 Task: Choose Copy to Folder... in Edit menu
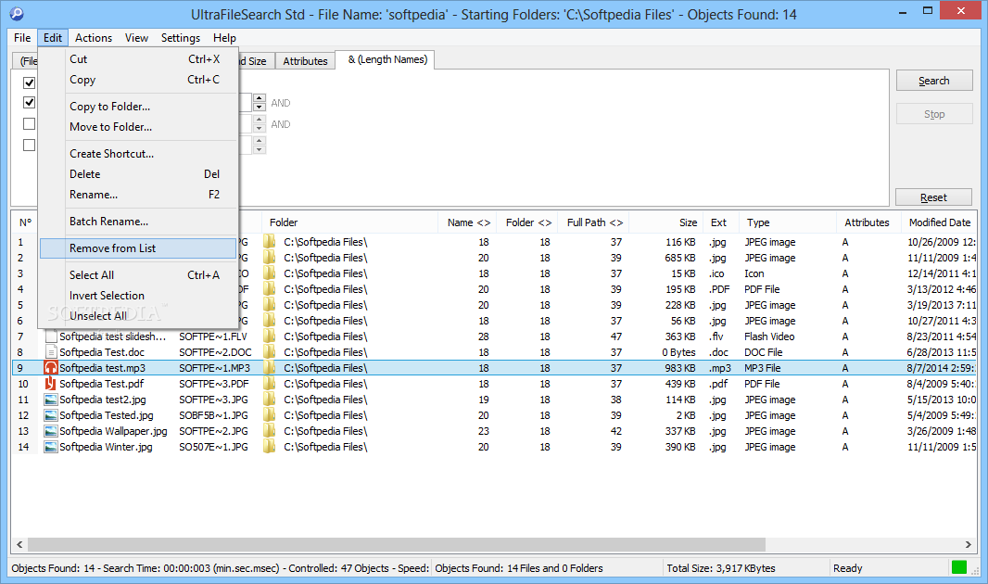pyautogui.click(x=138, y=107)
